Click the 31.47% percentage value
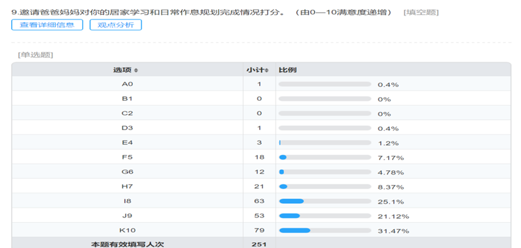Screen dimensions: 521x248 point(393,231)
